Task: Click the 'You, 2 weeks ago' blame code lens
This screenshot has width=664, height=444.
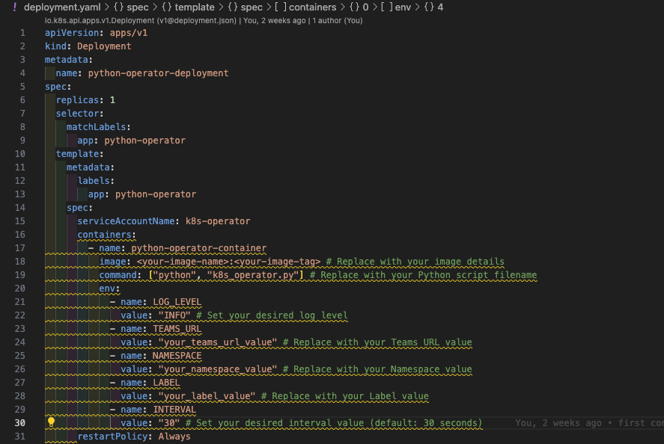Action: [275, 20]
